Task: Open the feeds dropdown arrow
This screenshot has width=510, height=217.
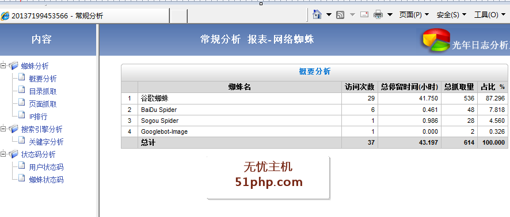Action: pos(353,14)
